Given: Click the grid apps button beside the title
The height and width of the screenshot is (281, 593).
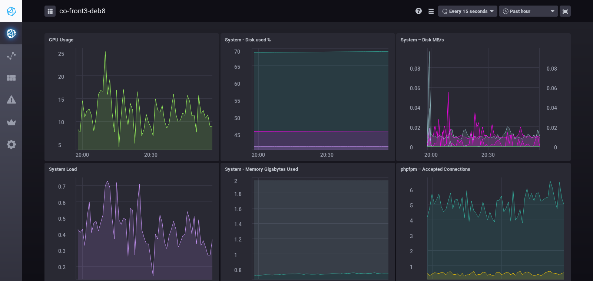Looking at the screenshot, I should pyautogui.click(x=50, y=11).
